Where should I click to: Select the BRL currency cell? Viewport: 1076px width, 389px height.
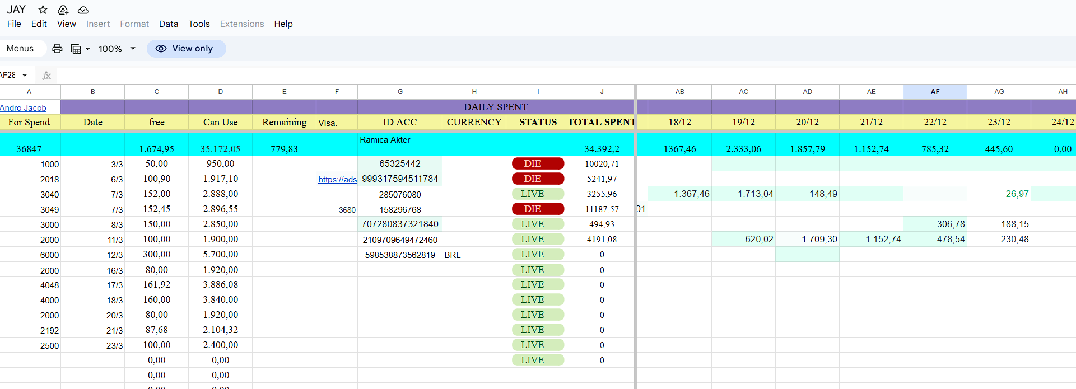474,255
